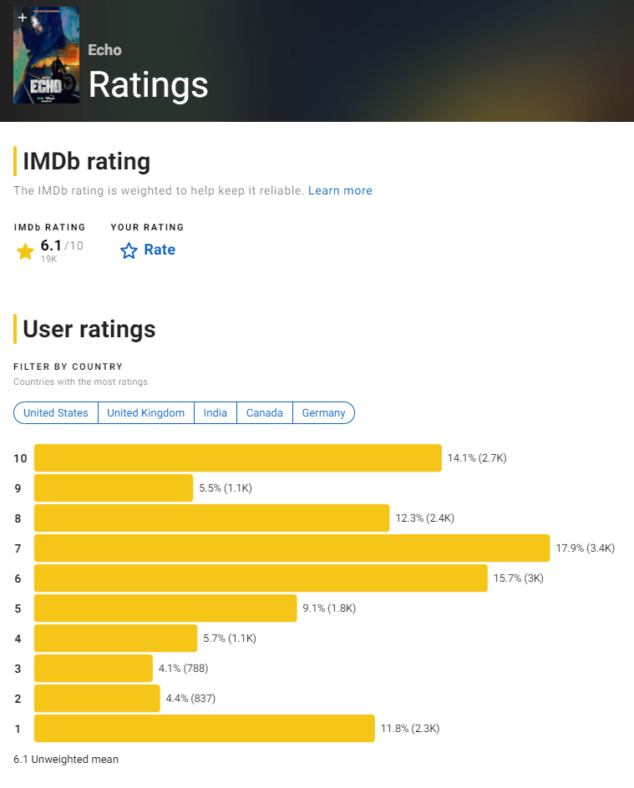The height and width of the screenshot is (788, 634).
Task: Open the Learn more link
Action: point(340,190)
